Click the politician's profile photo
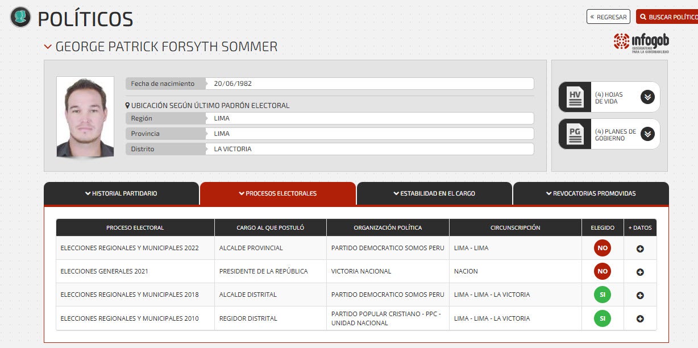The width and height of the screenshot is (698, 348). click(85, 117)
